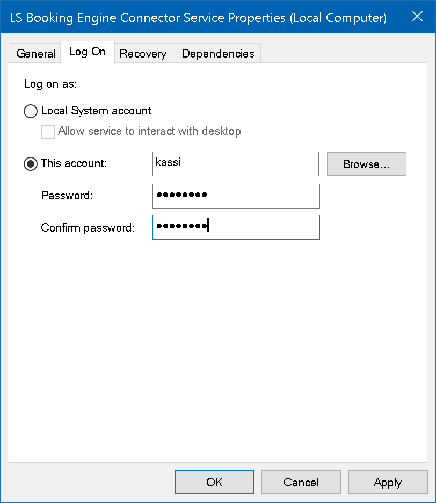The height and width of the screenshot is (503, 436).
Task: Click the 'Confirm password:' label text
Action: (x=88, y=228)
